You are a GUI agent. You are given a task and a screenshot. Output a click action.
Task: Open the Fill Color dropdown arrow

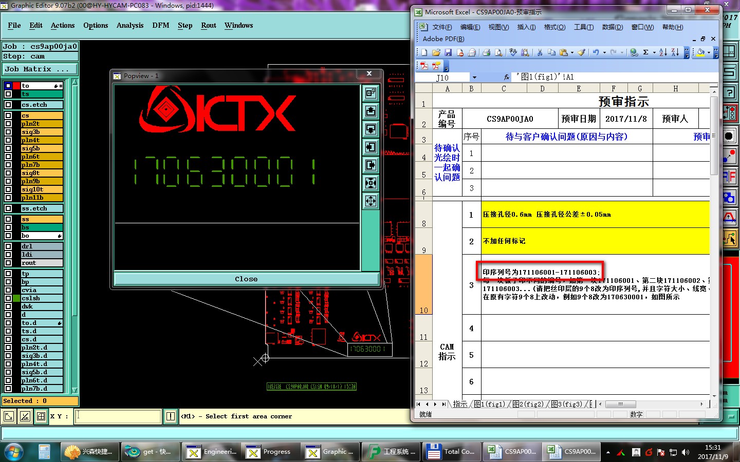709,52
